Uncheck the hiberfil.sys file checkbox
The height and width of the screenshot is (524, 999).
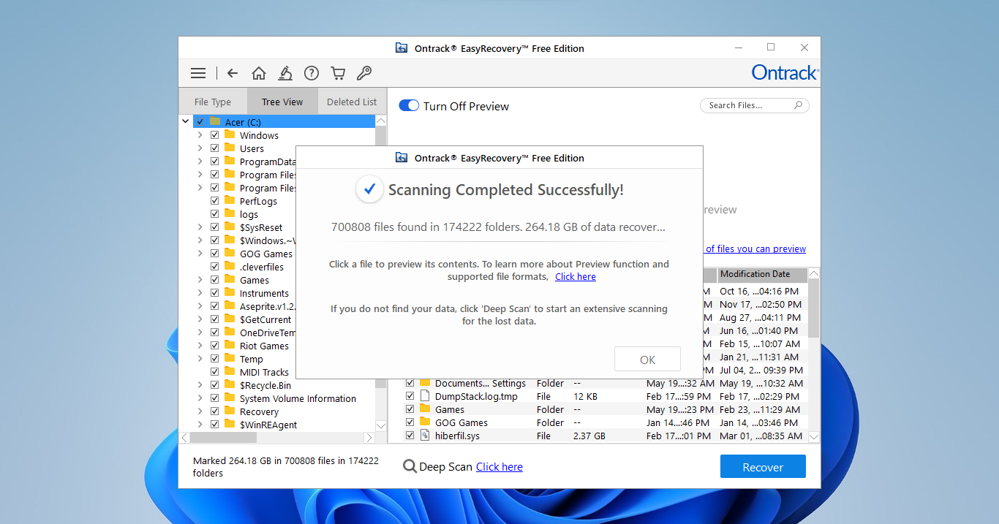[410, 436]
